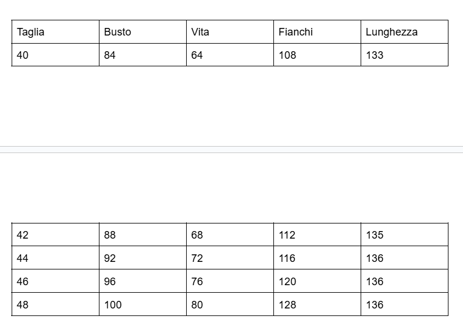Click the cell with value 88
Image resolution: width=463 pixels, height=323 pixels.
click(x=143, y=235)
